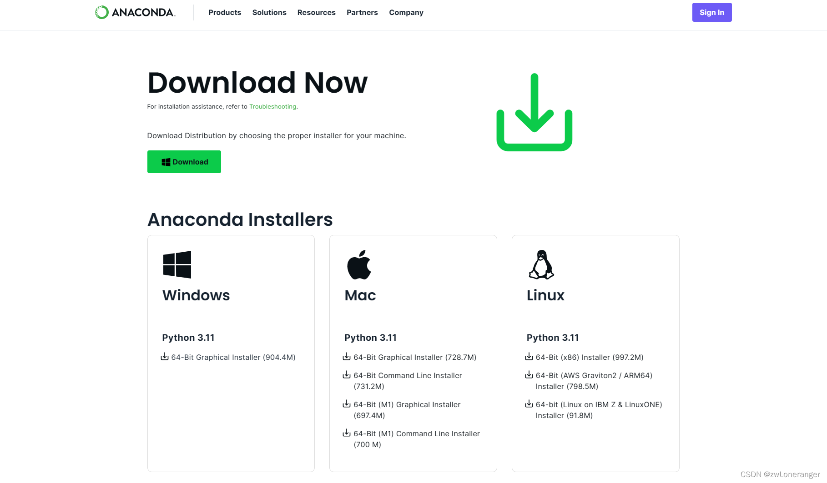The image size is (827, 483).
Task: Click the large green download arrow graphic
Action: pos(535,112)
